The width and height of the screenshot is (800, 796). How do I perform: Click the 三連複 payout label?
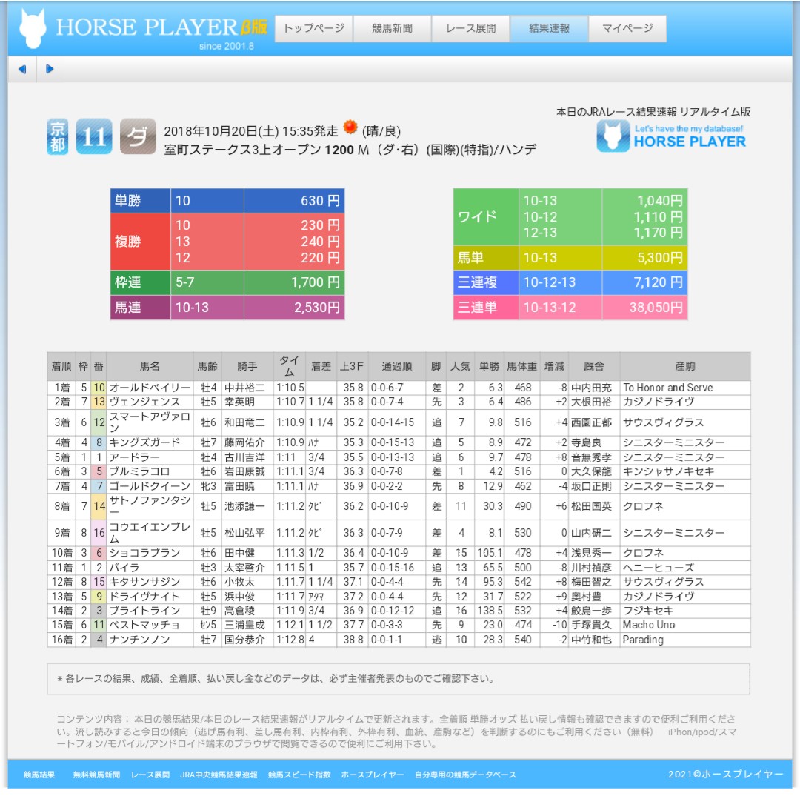click(x=486, y=282)
